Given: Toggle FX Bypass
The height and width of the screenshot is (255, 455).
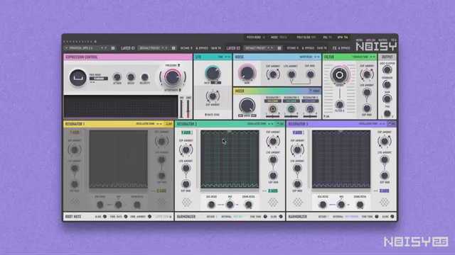Looking at the screenshot, I should [343, 48].
